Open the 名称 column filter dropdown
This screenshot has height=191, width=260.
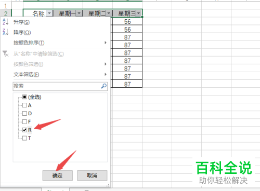pyautogui.click(x=49, y=13)
